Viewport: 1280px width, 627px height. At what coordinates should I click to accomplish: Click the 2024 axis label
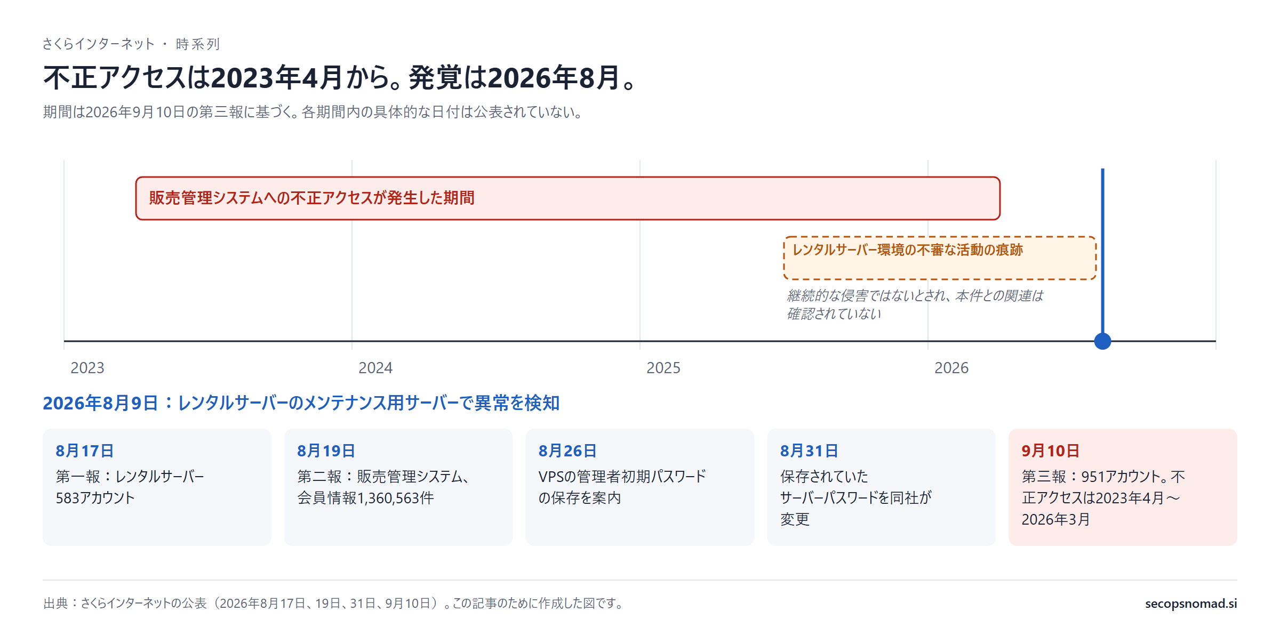click(x=375, y=368)
